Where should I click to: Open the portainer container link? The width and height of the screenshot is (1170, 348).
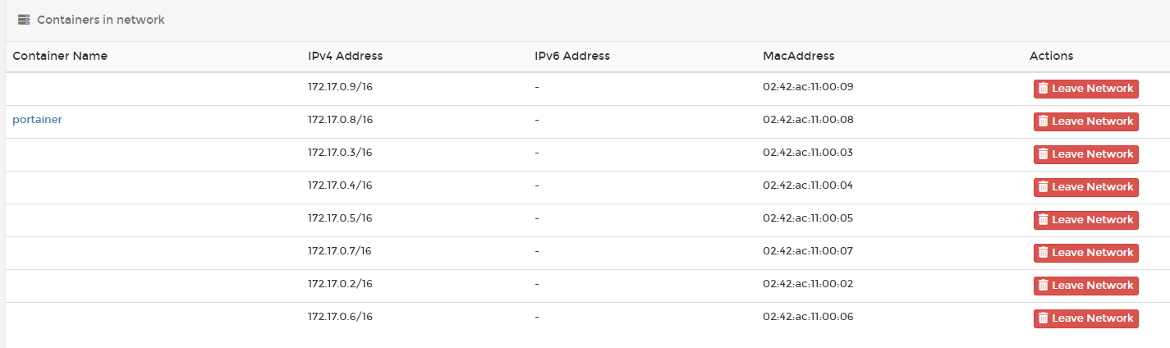pos(37,120)
